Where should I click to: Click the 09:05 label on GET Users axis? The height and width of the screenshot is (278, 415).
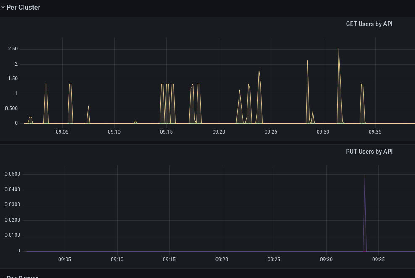tap(62, 132)
